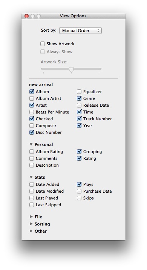
Task: Uncheck the Track Number checkbox
Action: pos(79,119)
